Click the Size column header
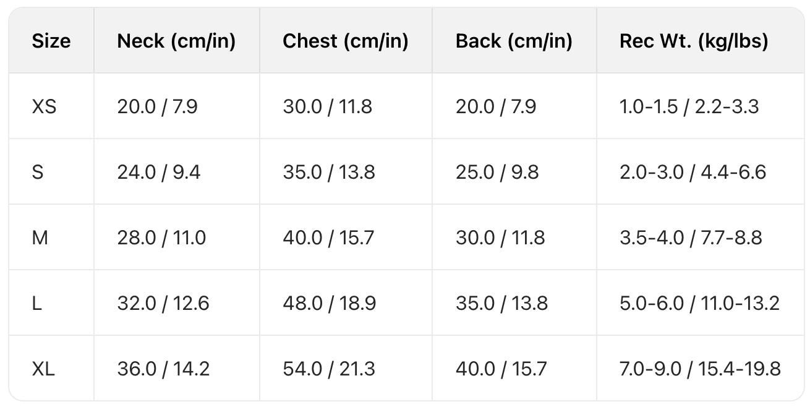This screenshot has width=810, height=407. [x=51, y=41]
